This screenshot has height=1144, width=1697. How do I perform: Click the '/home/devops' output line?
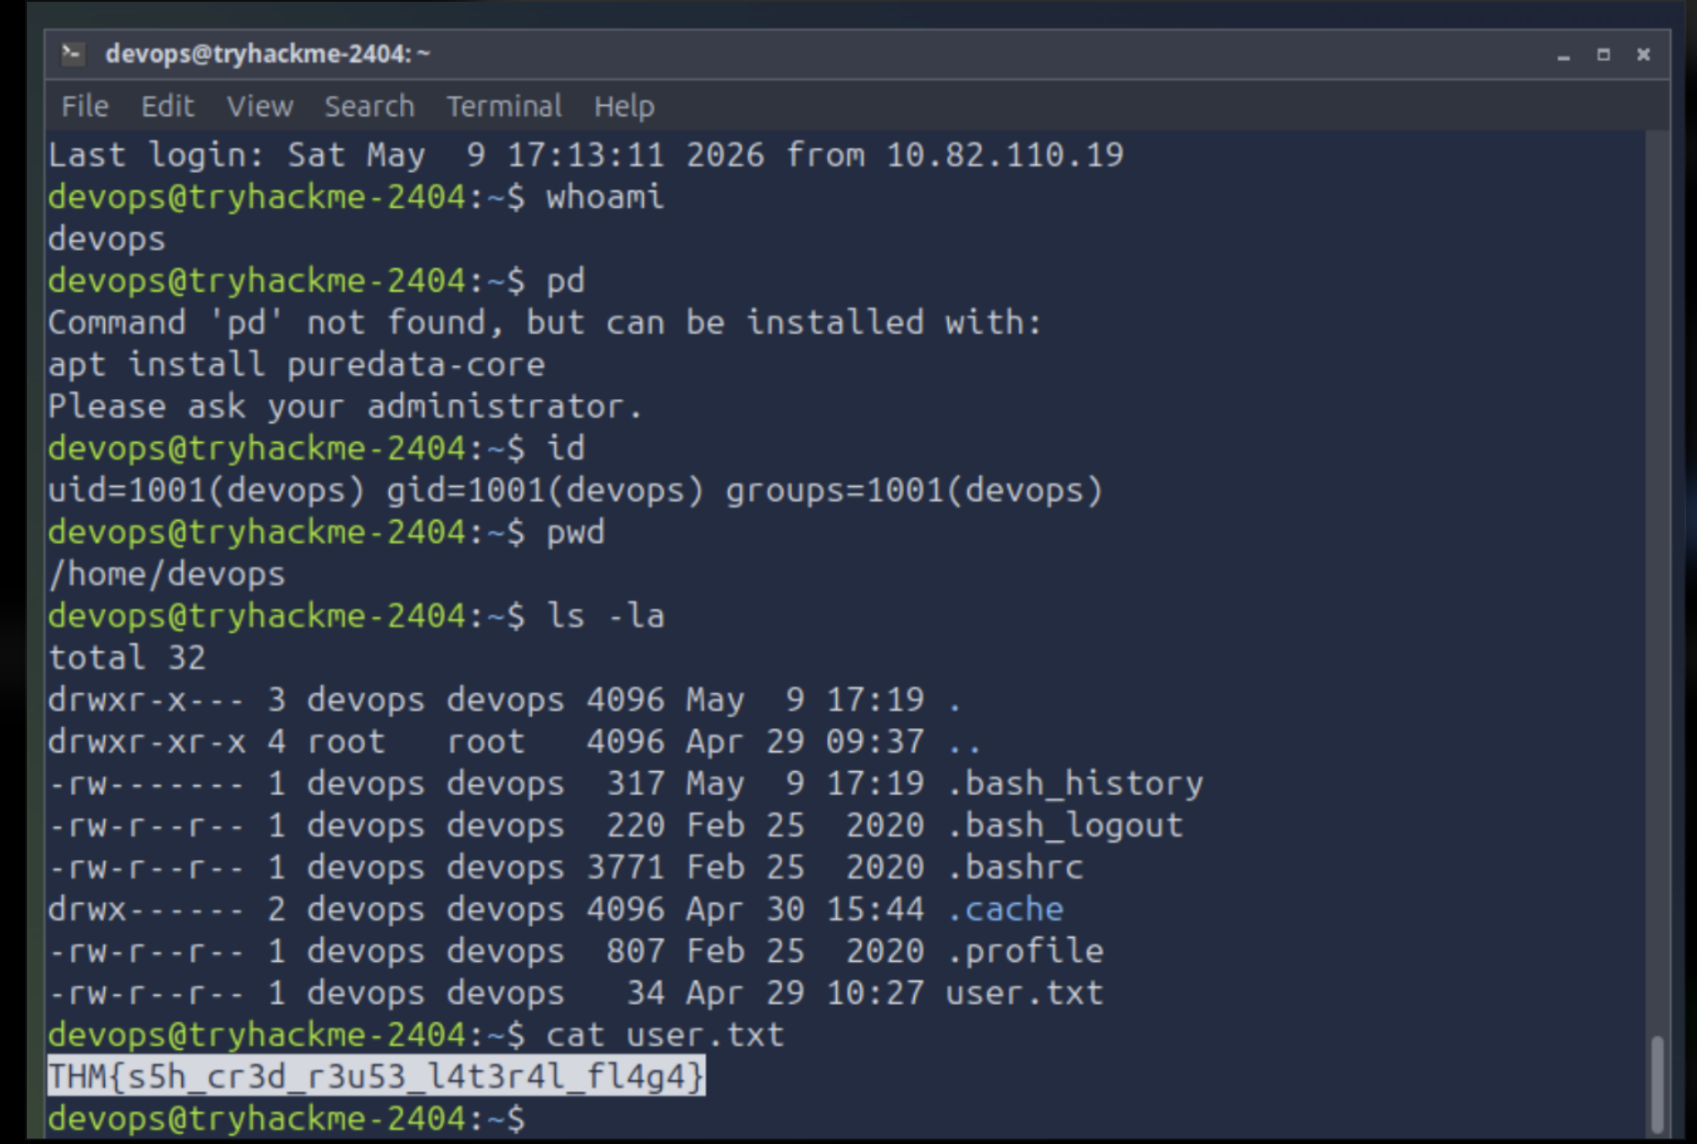click(x=167, y=574)
